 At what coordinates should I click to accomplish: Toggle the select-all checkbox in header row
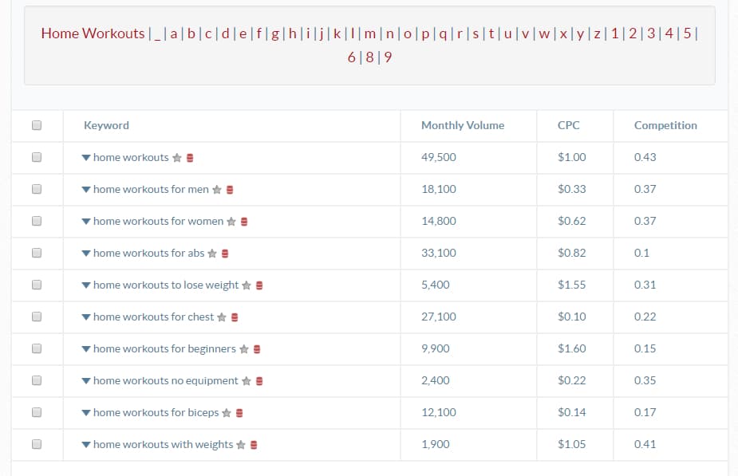click(x=36, y=125)
